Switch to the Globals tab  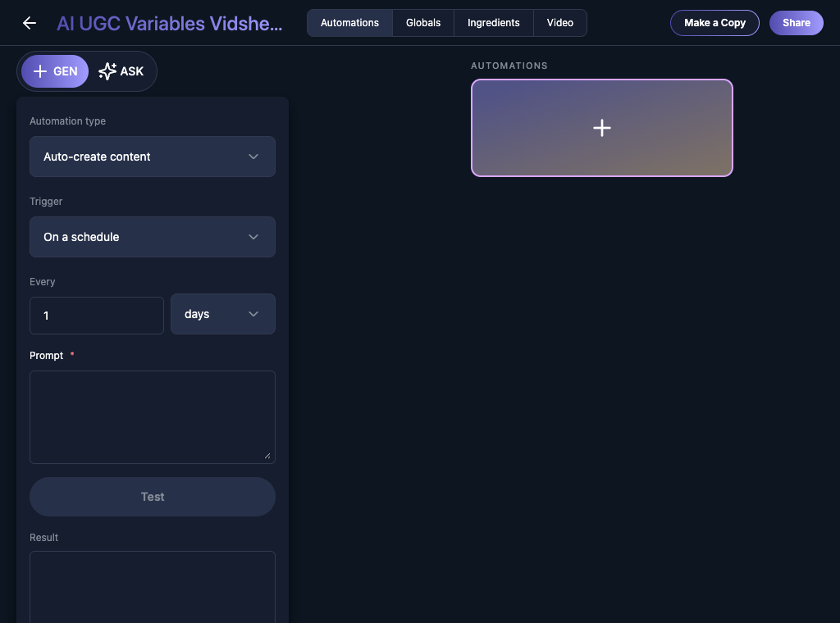[x=423, y=23]
